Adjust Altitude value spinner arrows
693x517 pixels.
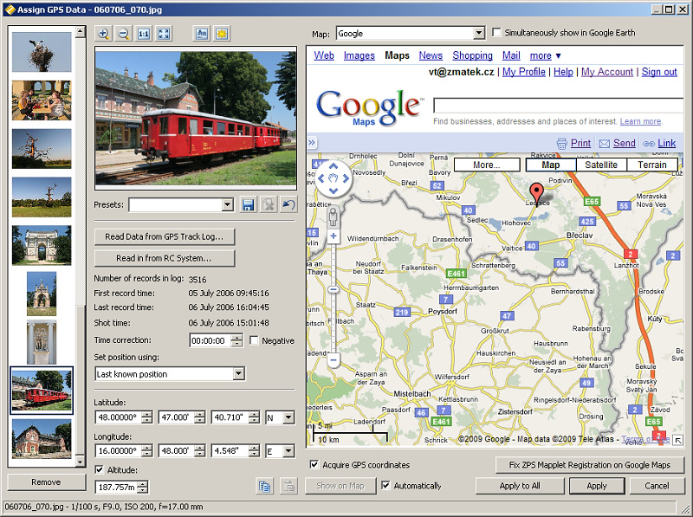(143, 487)
